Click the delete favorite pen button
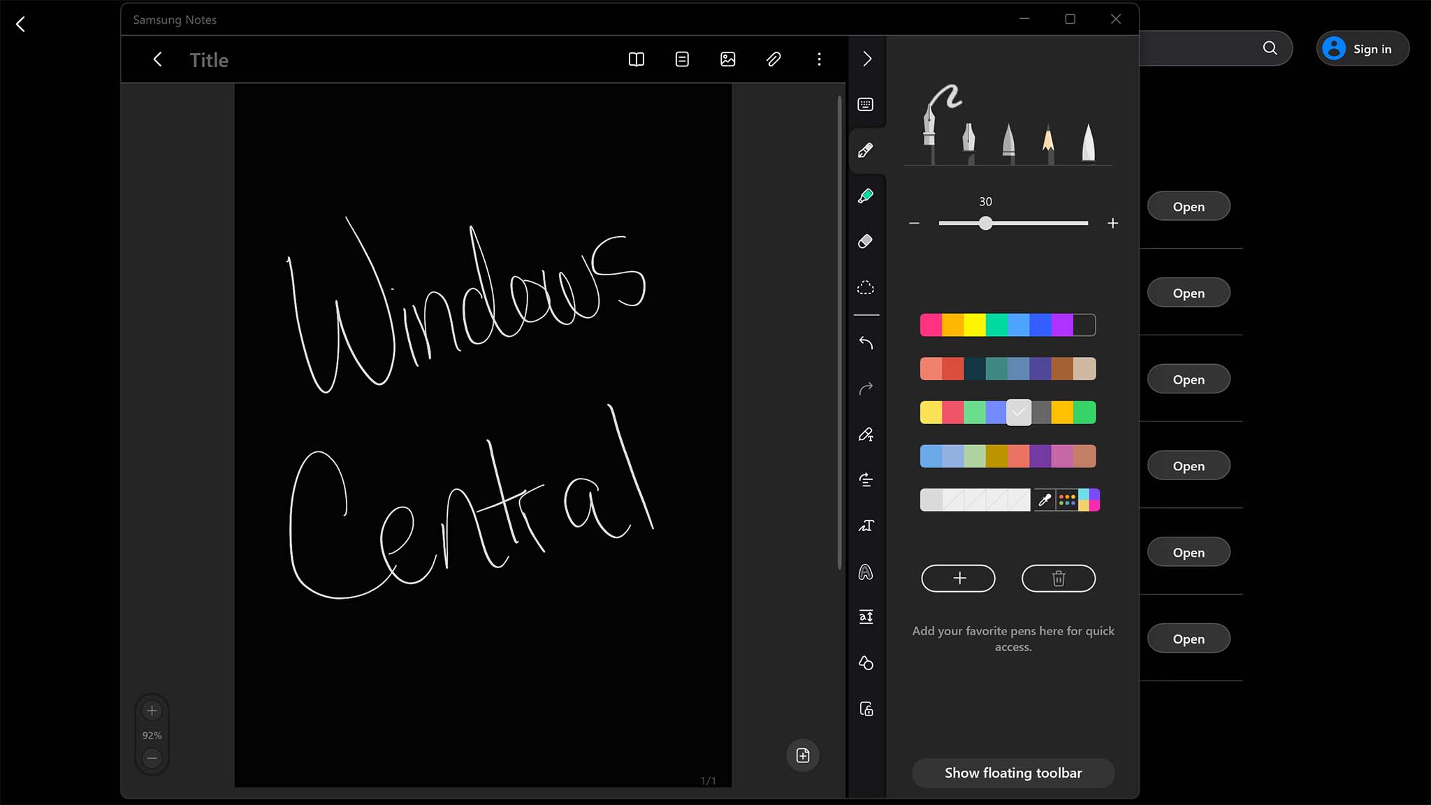The width and height of the screenshot is (1431, 805). 1059,578
